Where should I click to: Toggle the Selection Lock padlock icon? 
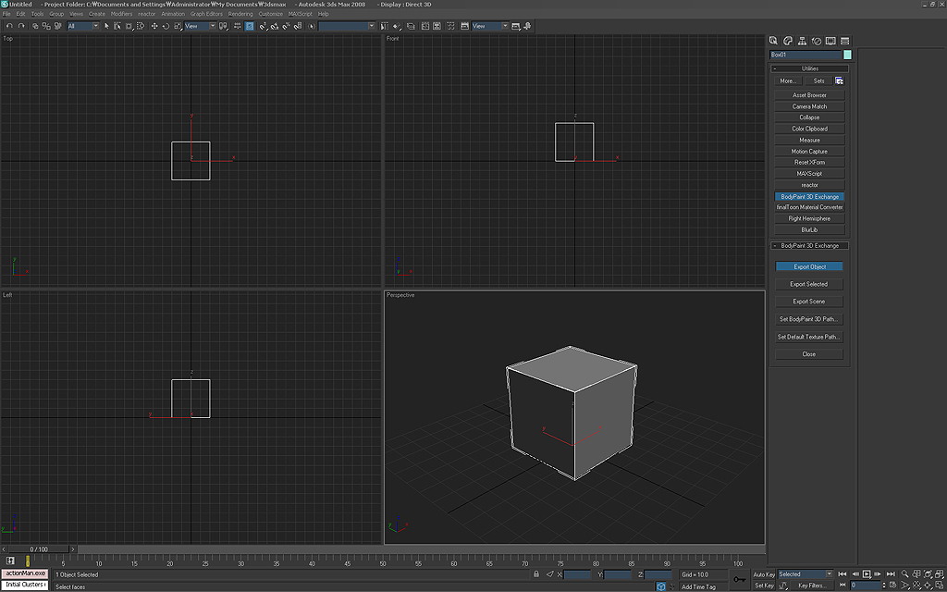(x=536, y=573)
